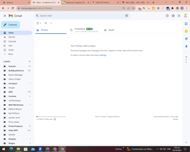190x152 pixels.
Task: Collapse the side panel with bottom arrow
Action: [186, 142]
